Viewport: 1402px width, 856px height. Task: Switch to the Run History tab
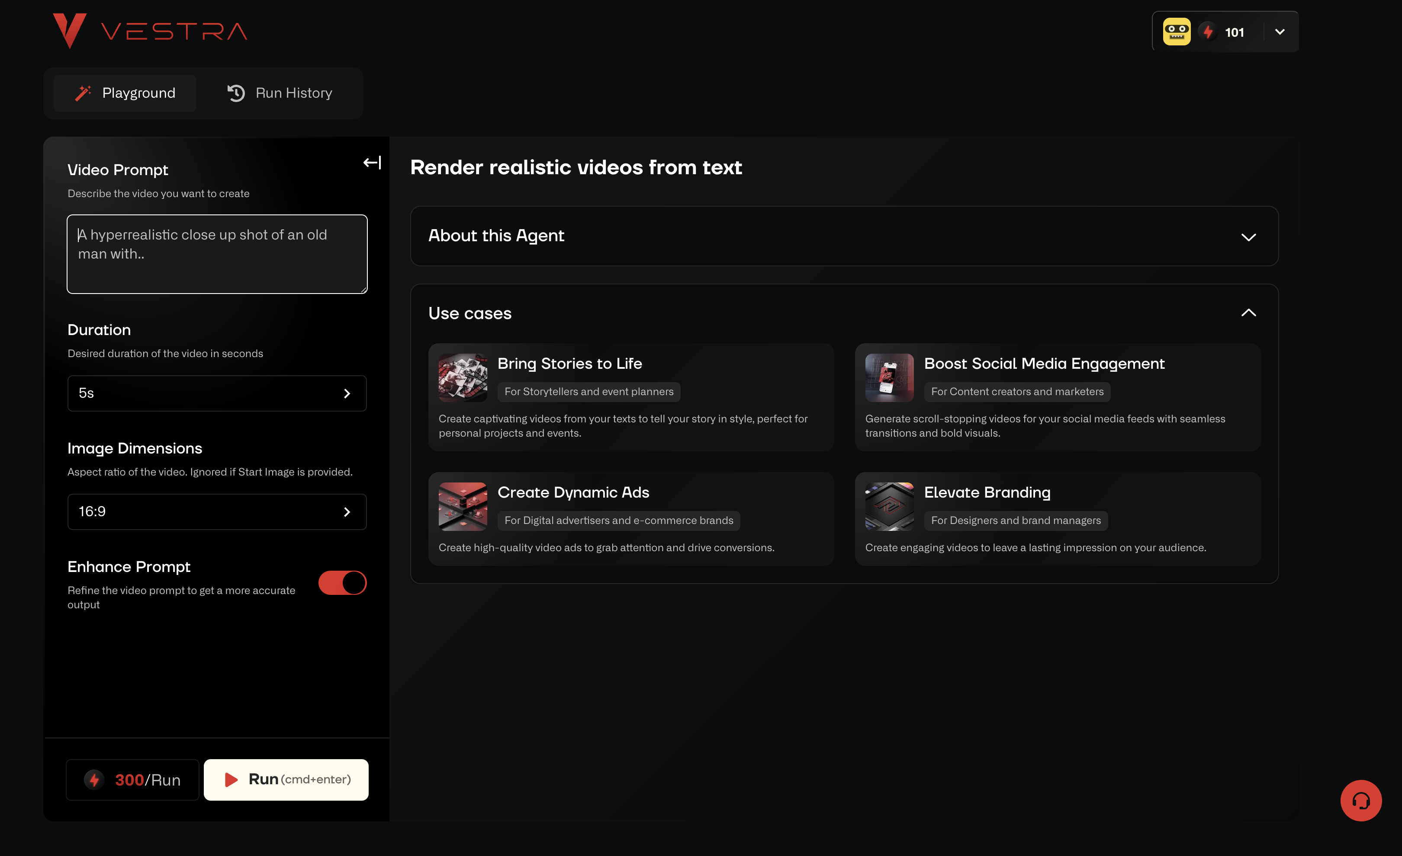click(280, 93)
